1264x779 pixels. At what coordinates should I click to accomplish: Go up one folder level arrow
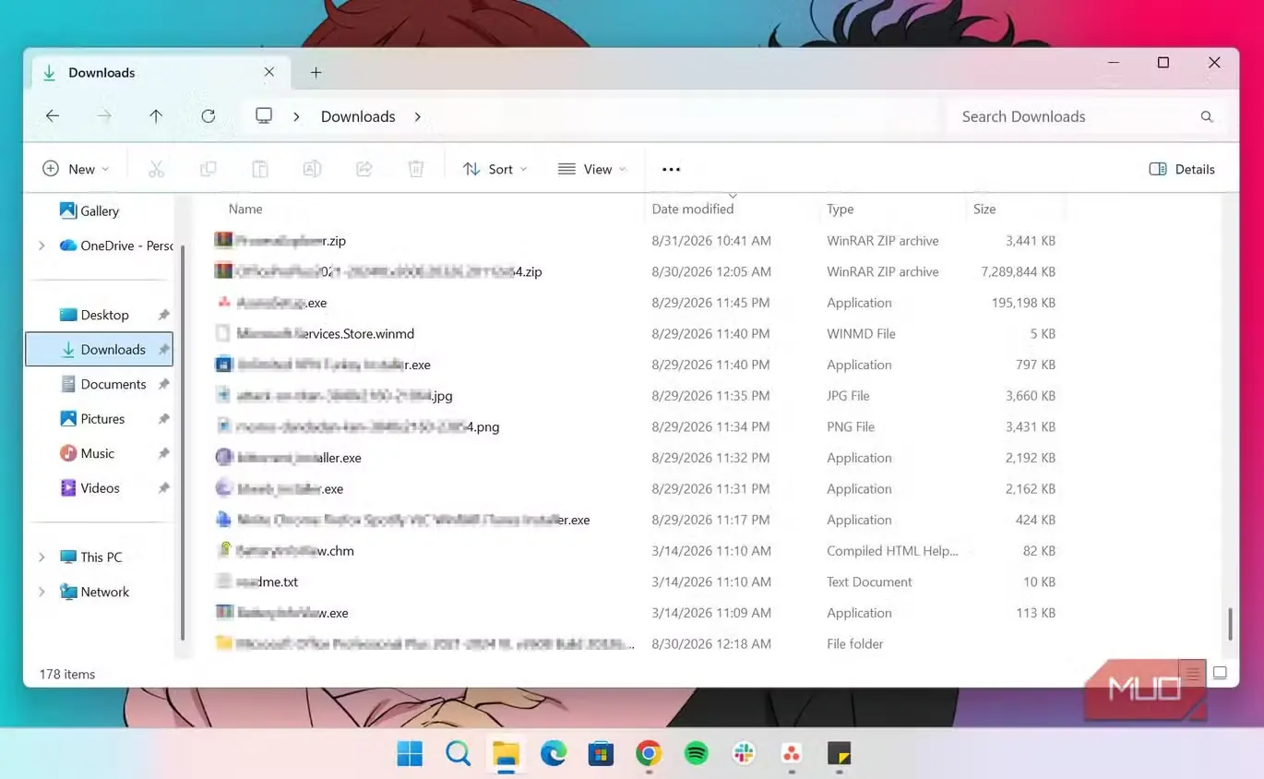156,116
